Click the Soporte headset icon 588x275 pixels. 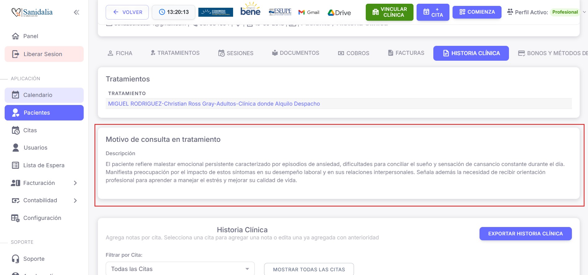tap(15, 259)
